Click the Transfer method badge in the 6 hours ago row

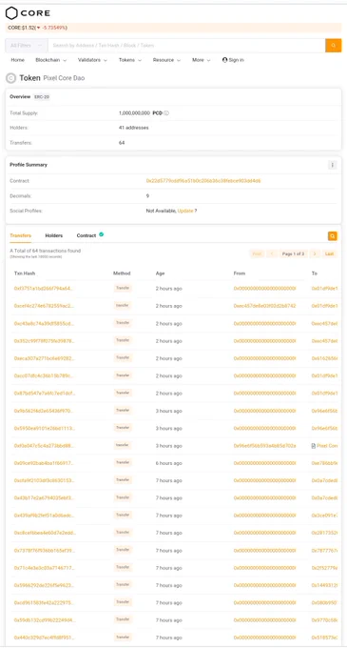click(123, 463)
